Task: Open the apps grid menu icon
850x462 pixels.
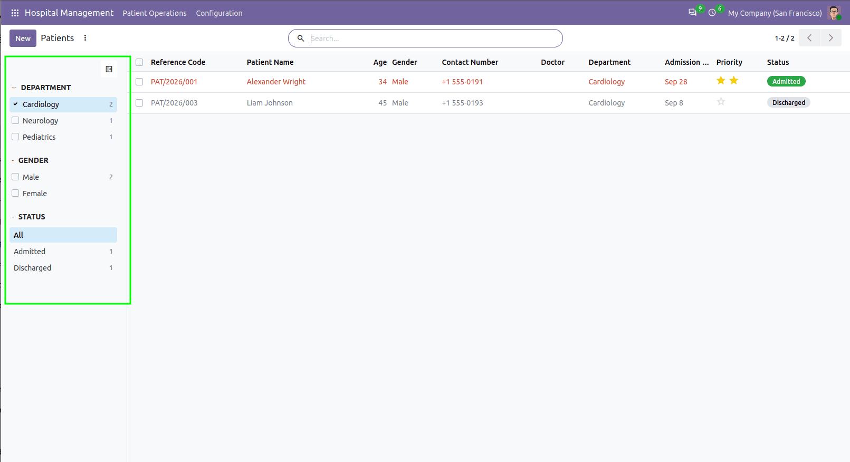Action: tap(15, 13)
